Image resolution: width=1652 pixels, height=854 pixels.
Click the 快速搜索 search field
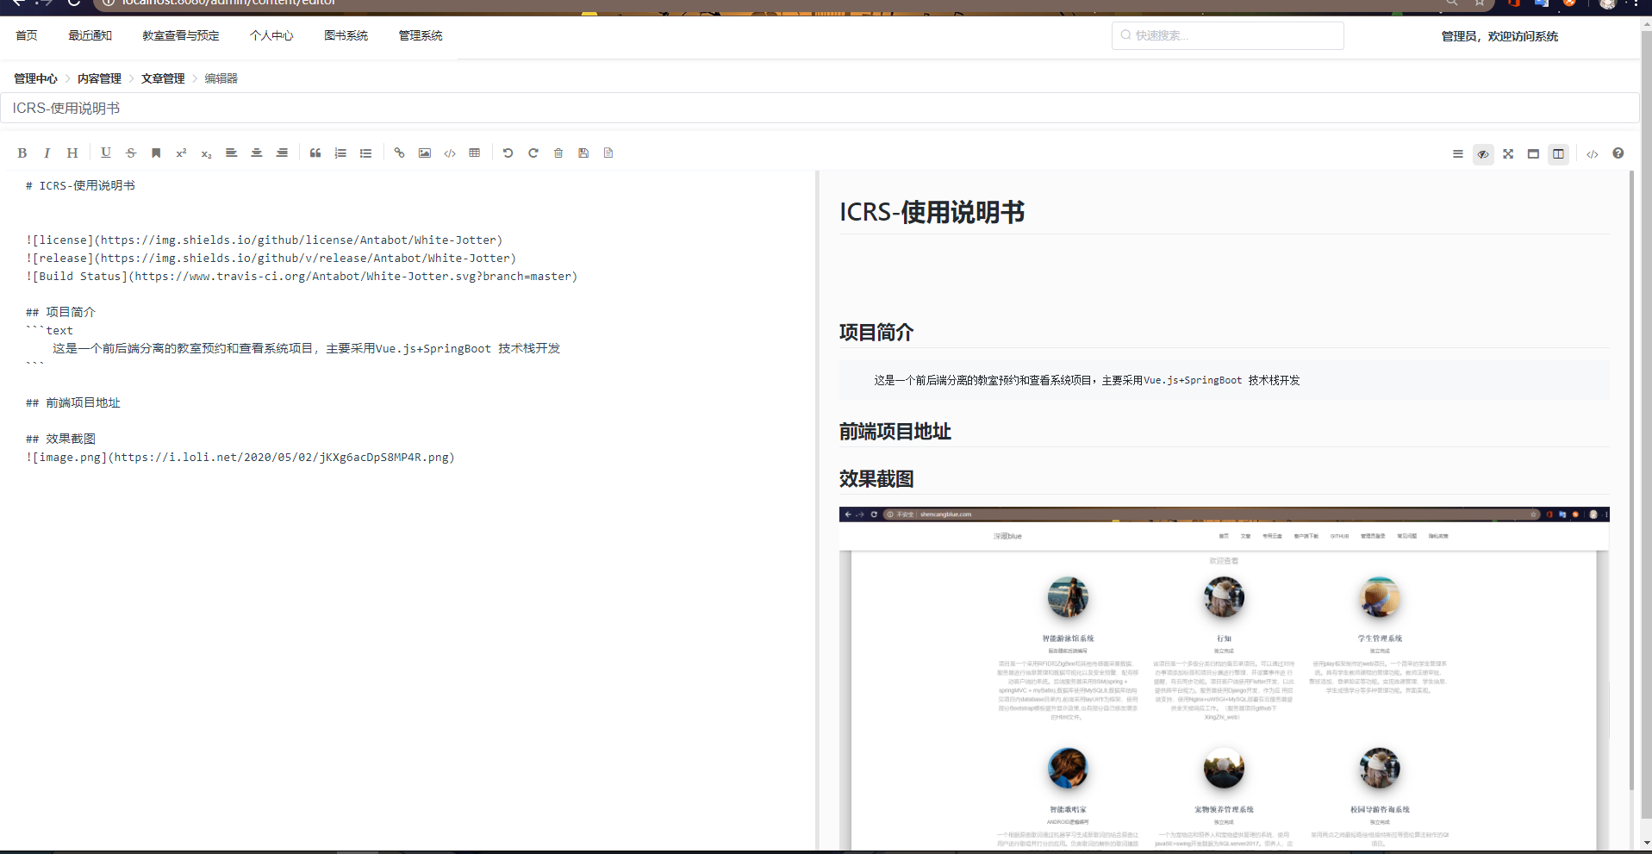pos(1227,35)
